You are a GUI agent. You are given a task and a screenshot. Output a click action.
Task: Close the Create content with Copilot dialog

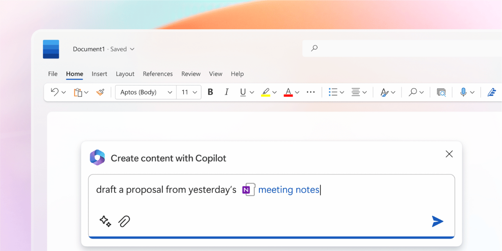(x=449, y=154)
